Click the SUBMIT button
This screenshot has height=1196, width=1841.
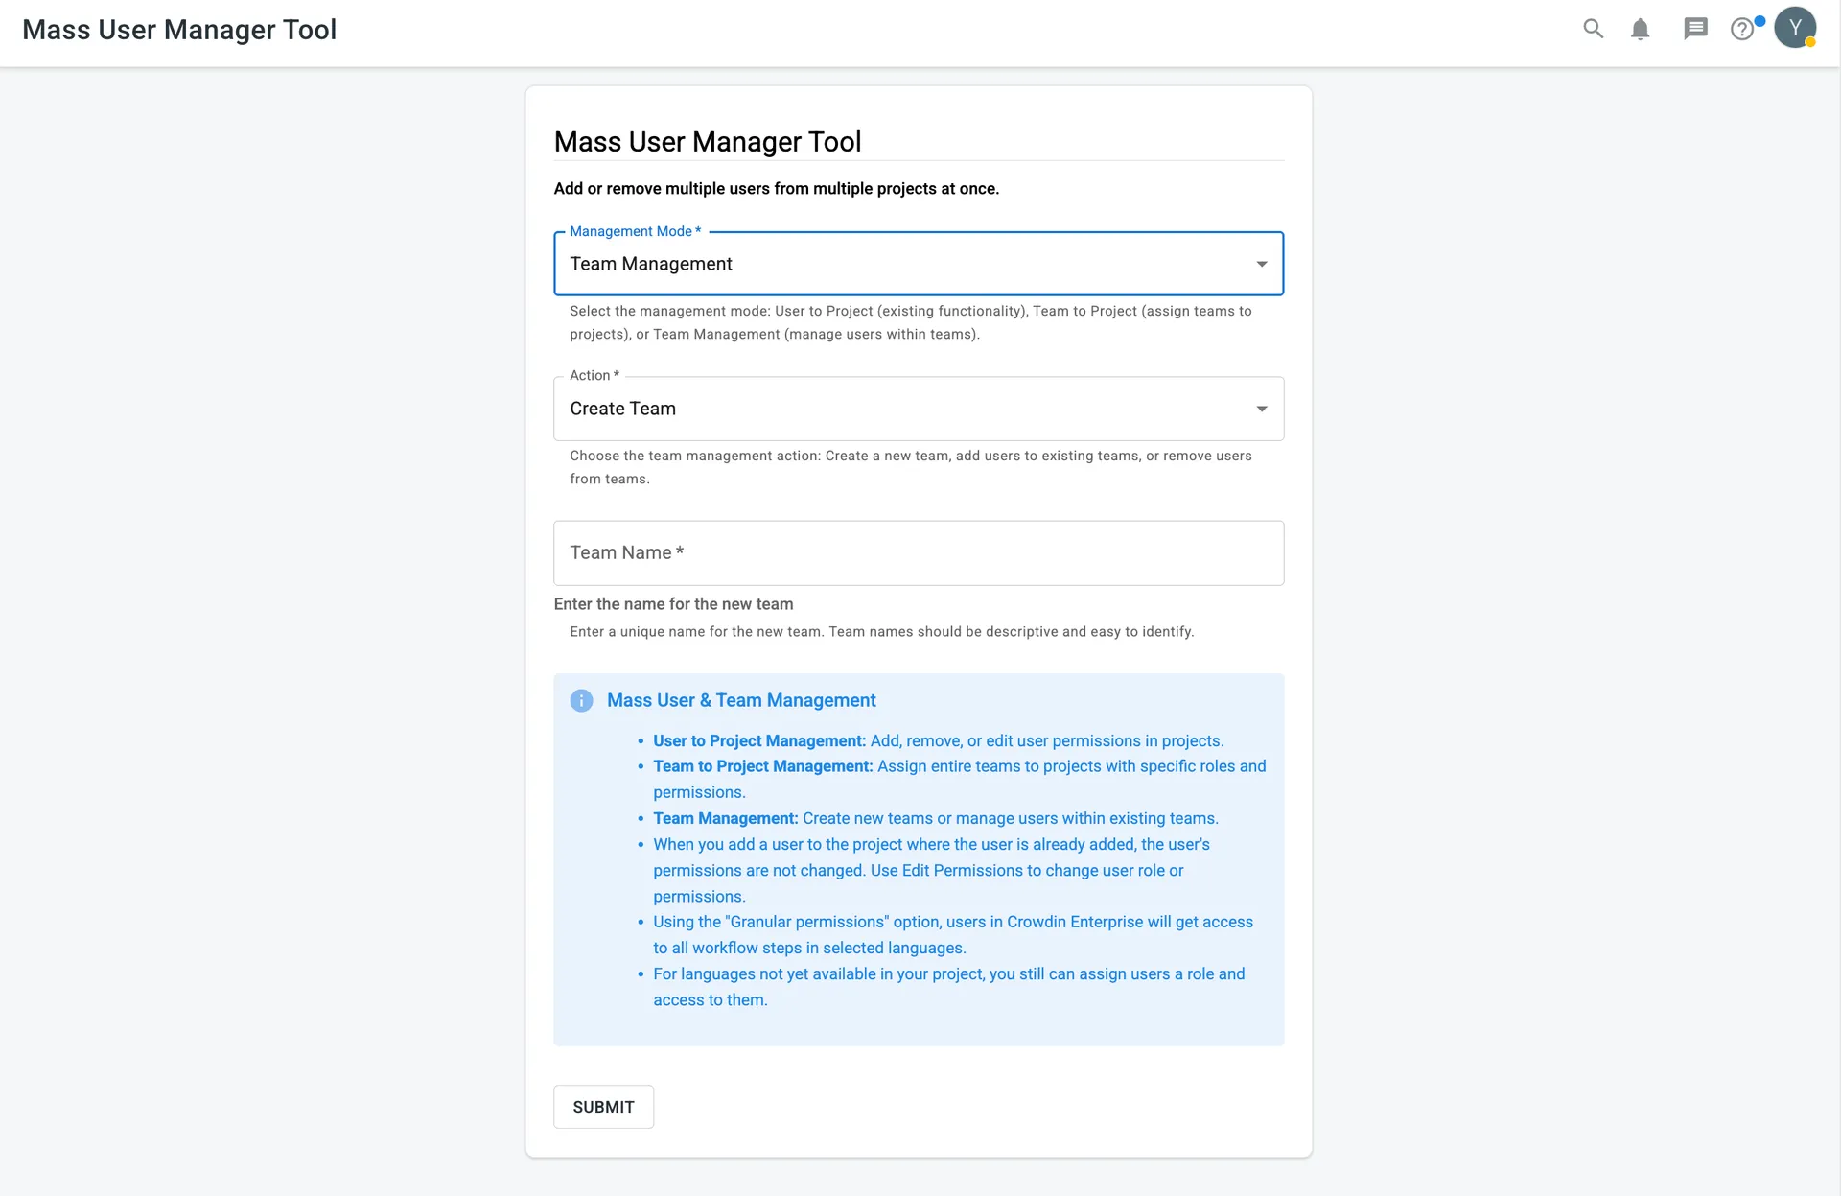[x=603, y=1106]
